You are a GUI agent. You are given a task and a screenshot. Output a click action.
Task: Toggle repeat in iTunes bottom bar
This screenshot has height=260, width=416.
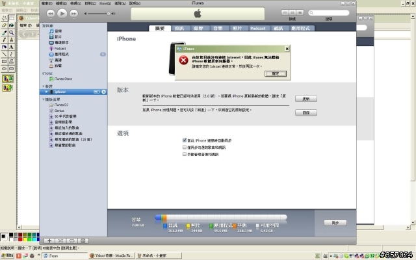coord(71,240)
